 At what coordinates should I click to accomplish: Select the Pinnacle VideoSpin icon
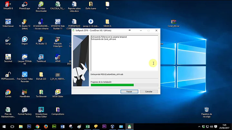tap(58, 42)
